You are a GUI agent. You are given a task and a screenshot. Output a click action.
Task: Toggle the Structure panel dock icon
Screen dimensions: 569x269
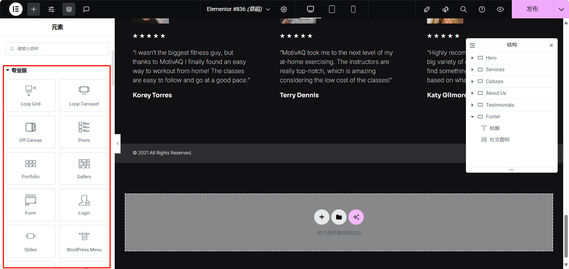(472, 45)
